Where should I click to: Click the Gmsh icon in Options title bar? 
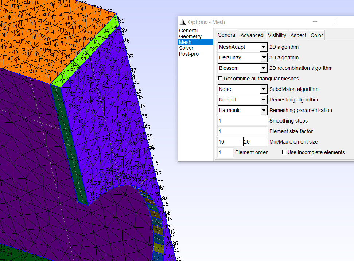[x=183, y=22]
